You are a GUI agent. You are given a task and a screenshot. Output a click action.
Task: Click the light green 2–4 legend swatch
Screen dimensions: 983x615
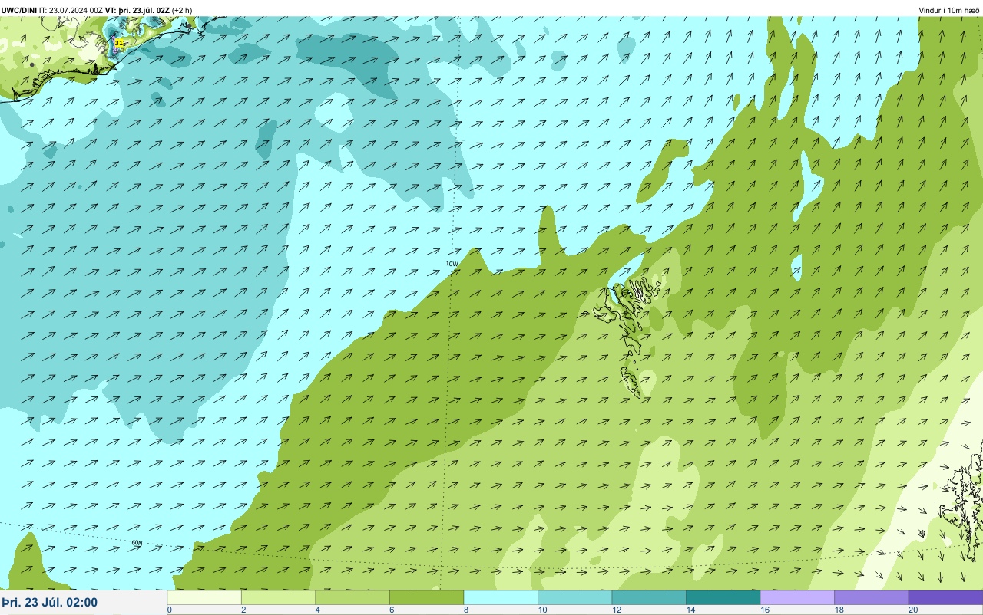click(278, 597)
